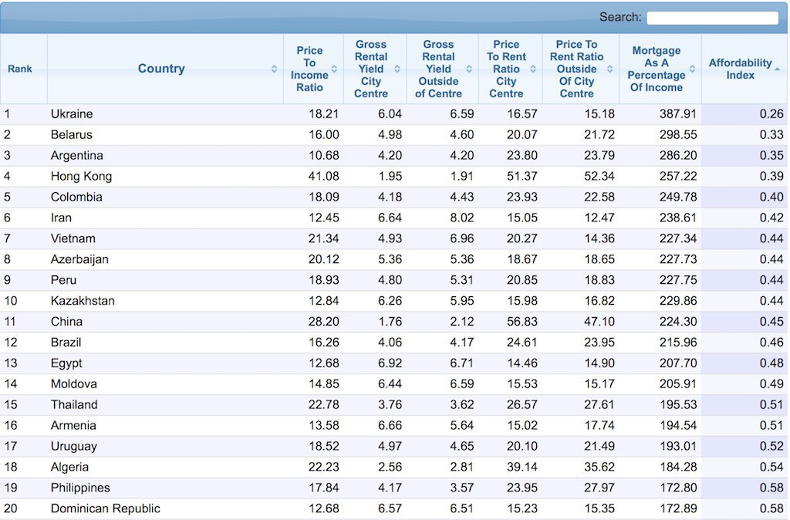
Task: Select the Azerbaijan country cell
Action: [x=165, y=259]
